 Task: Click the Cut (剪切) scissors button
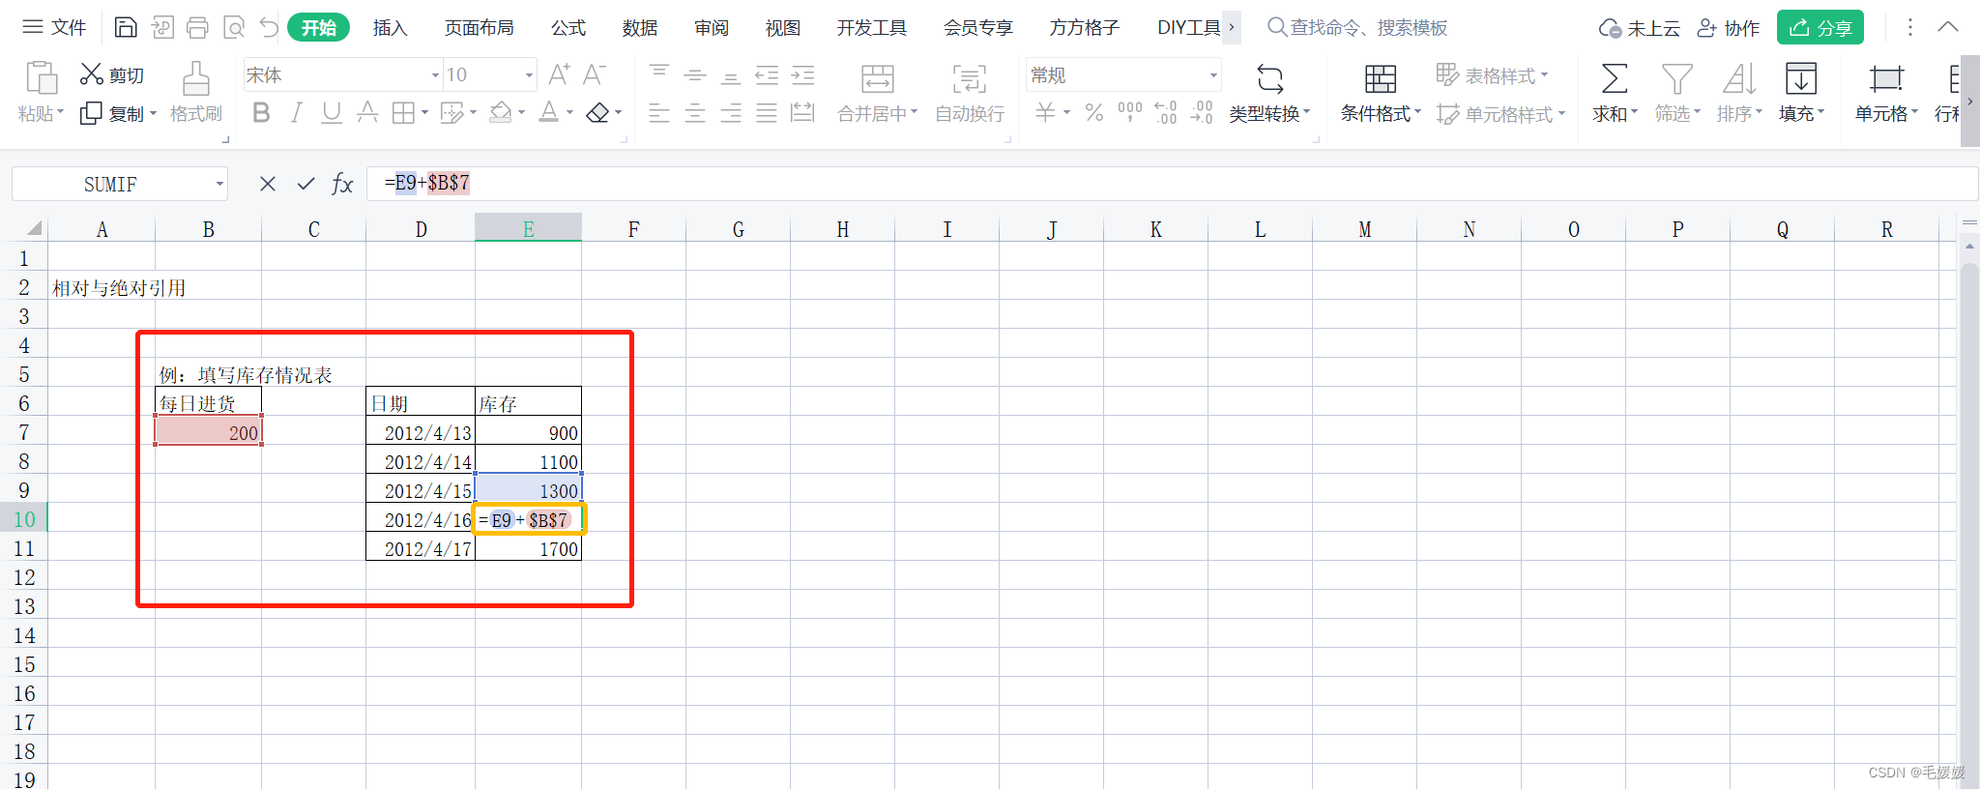[x=111, y=74]
